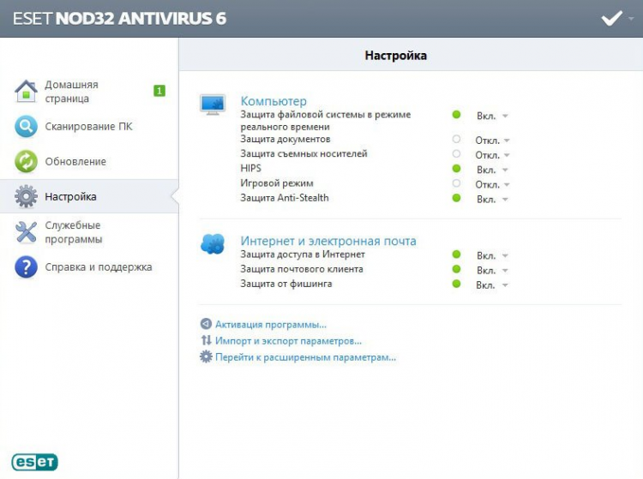The height and width of the screenshot is (479, 643).
Task: Open the Вкл. dropdown for Защита почтового клиента
Action: click(492, 271)
